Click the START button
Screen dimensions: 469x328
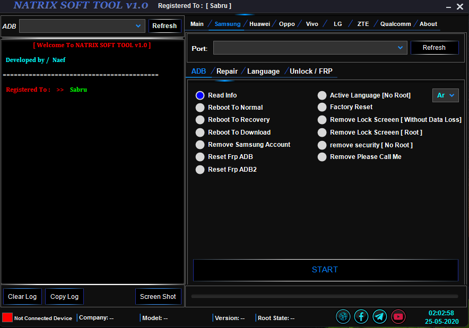(x=325, y=270)
